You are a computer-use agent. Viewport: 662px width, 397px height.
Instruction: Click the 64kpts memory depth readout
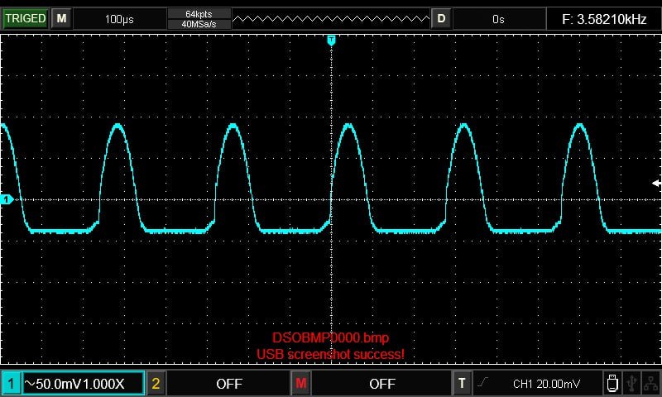pyautogui.click(x=199, y=14)
